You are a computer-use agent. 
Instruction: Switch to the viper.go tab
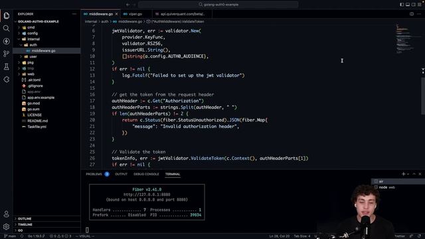click(135, 14)
